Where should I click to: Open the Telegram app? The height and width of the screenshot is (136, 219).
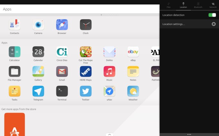point(38,91)
